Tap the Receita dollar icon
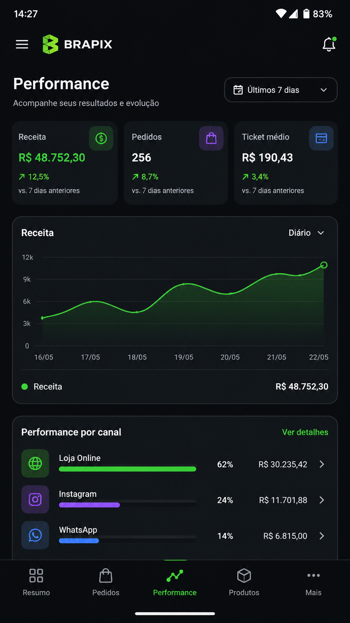Viewport: 350px width, 623px height. pyautogui.click(x=101, y=138)
